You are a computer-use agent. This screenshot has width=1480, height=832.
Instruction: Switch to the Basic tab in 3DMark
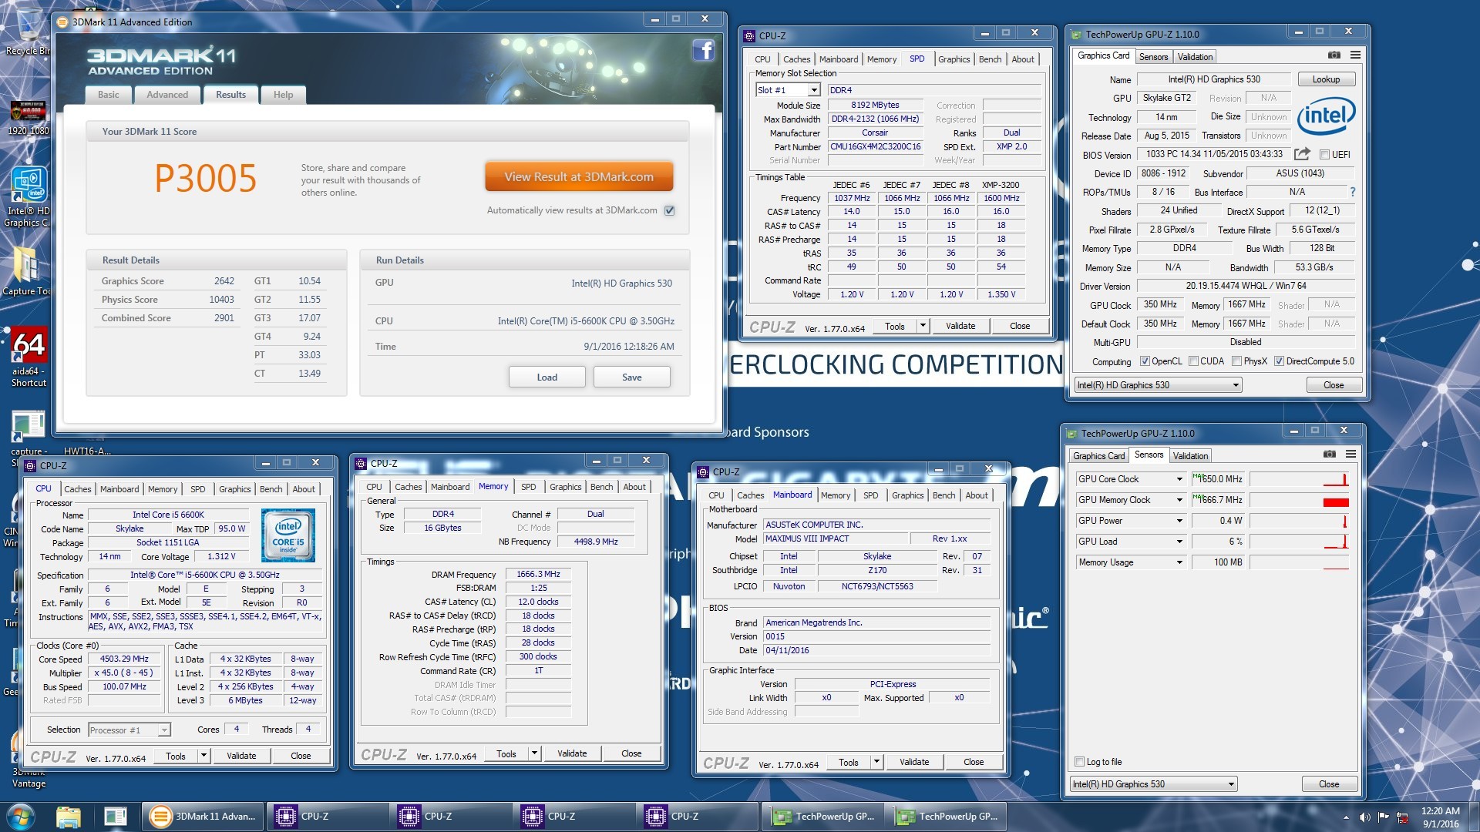pos(109,95)
